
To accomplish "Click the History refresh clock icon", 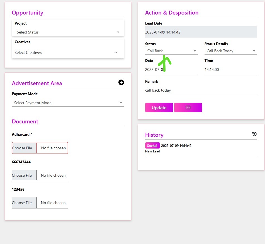I will click(x=254, y=134).
